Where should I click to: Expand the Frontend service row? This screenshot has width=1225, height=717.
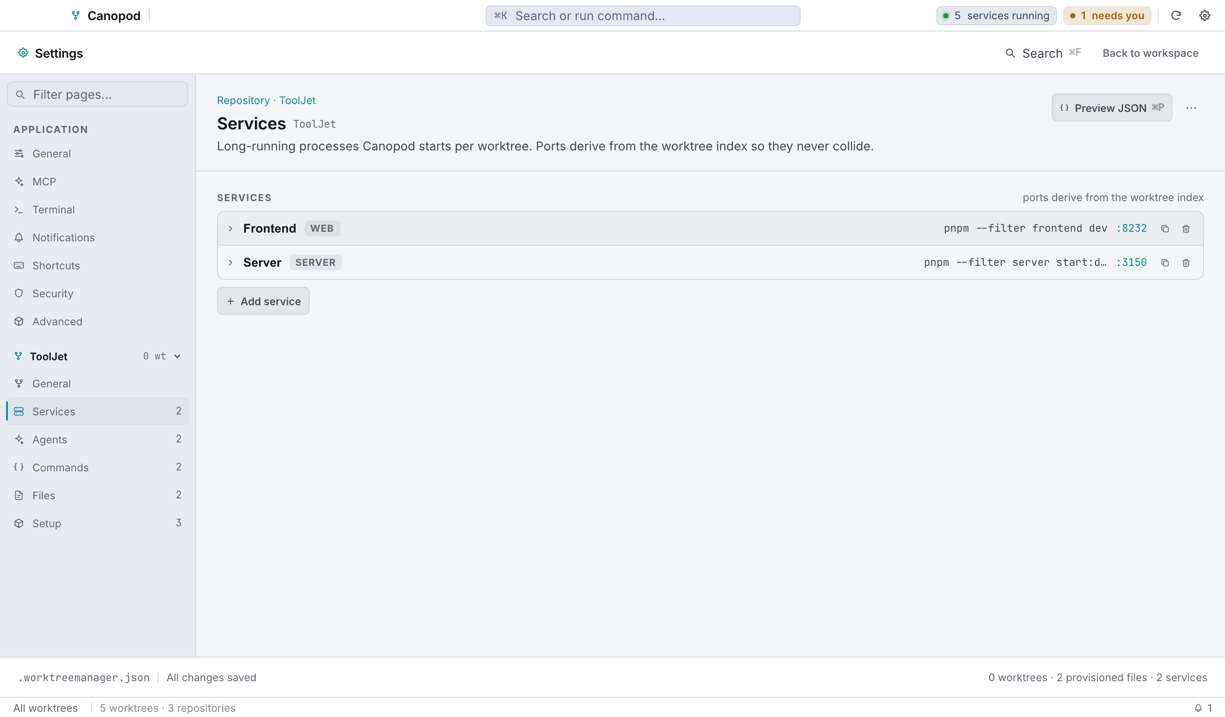coord(231,228)
